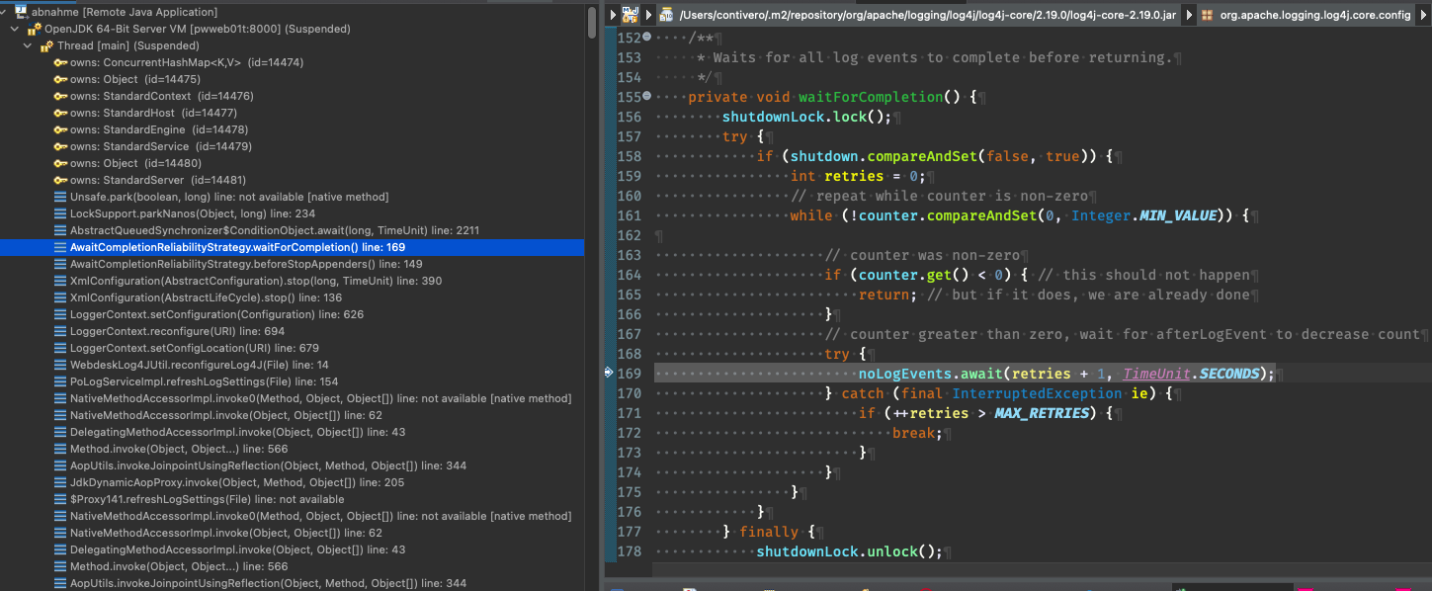The image size is (1432, 591).
Task: Click key icon of owns: StandardServer
Action: [x=60, y=180]
